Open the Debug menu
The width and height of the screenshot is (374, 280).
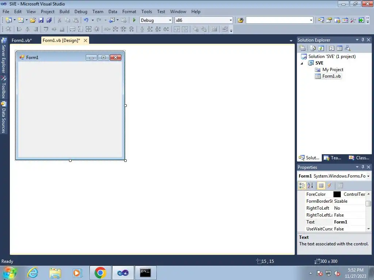81,11
